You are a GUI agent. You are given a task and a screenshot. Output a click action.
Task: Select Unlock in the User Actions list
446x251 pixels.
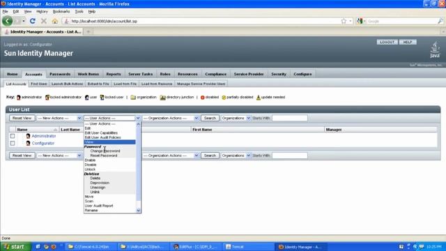click(110, 169)
